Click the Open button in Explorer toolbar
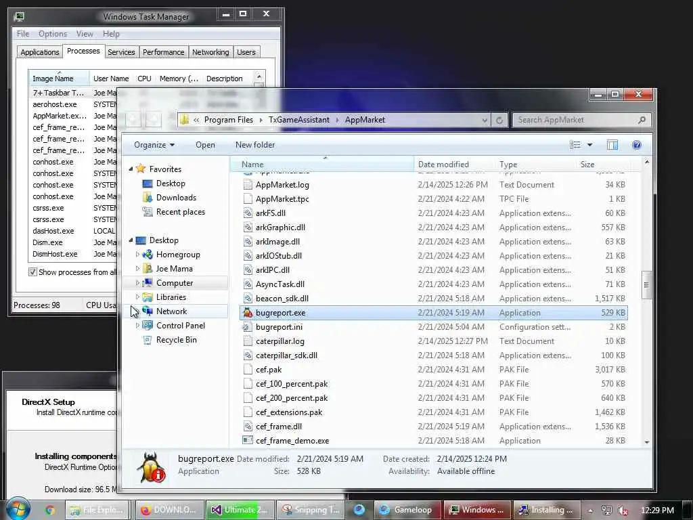Screen dimensions: 693x520 pos(206,145)
